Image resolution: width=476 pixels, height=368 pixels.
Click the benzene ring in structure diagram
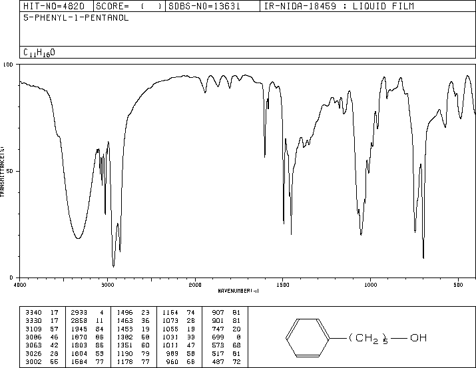pyautogui.click(x=308, y=337)
